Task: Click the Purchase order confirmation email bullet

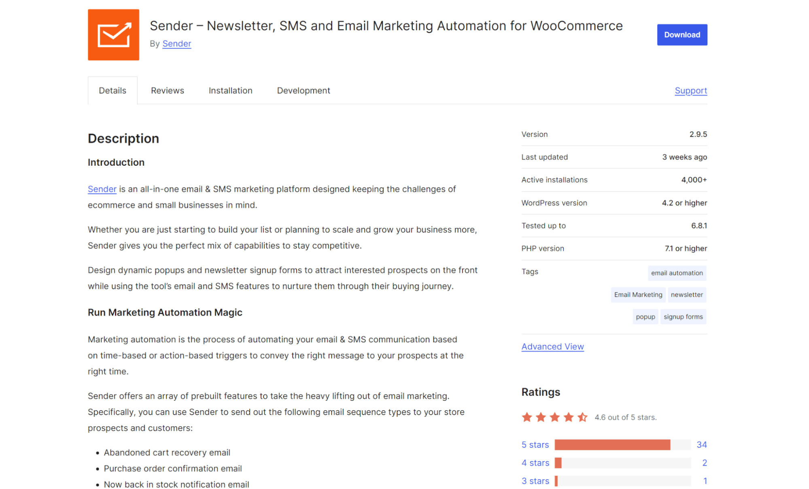Action: click(173, 468)
